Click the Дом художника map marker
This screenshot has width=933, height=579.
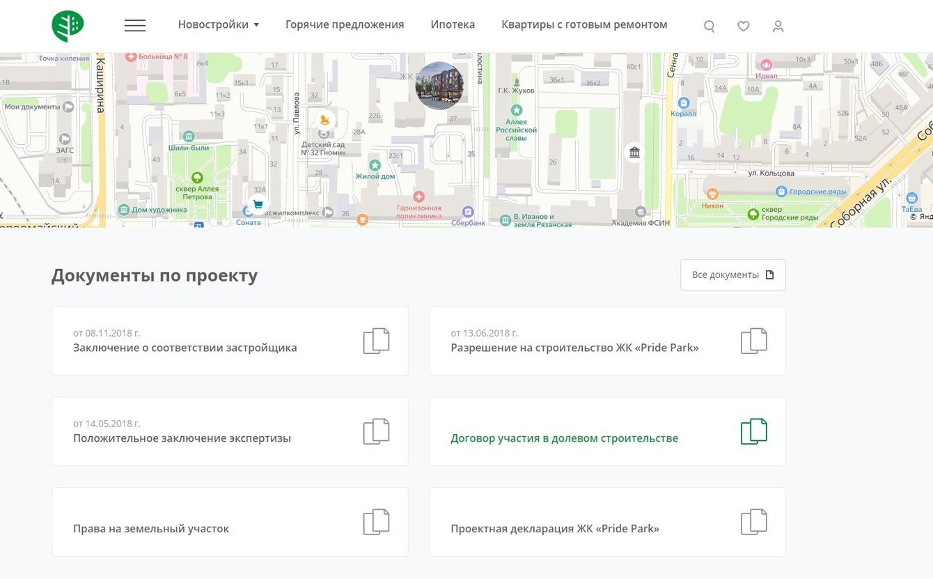click(x=123, y=210)
